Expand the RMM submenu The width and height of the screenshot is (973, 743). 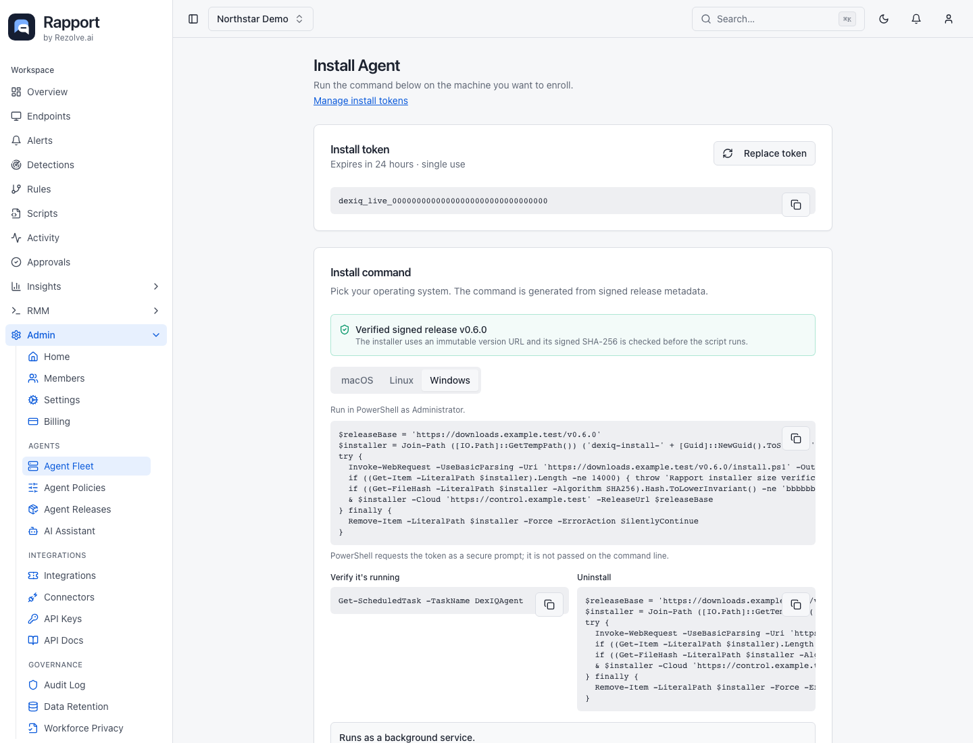[x=86, y=311]
